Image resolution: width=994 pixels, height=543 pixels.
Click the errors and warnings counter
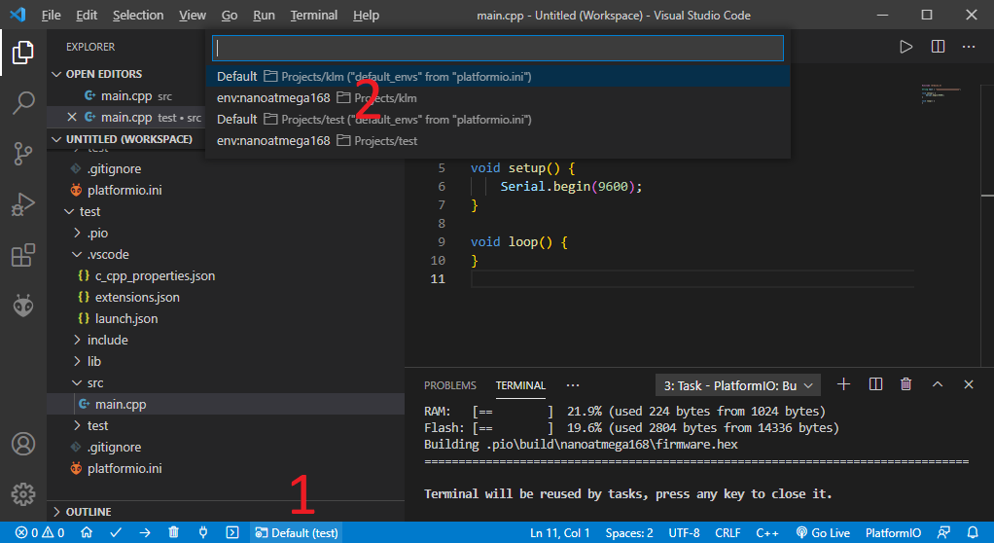[39, 533]
